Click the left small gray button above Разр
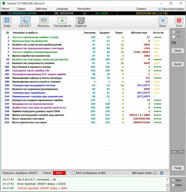Screen dimensions: 186x192 coord(174,152)
